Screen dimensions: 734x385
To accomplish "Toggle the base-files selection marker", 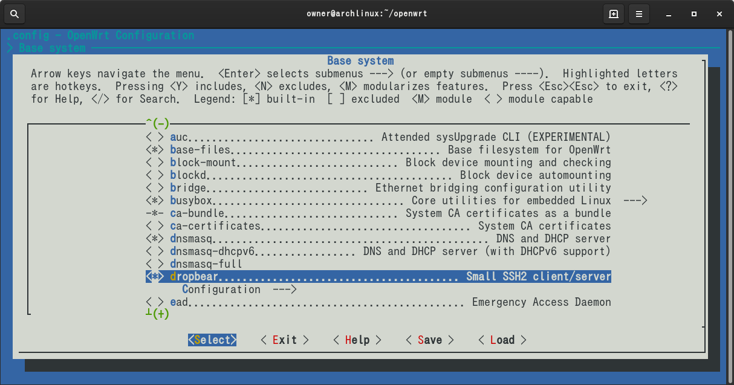I will click(155, 150).
